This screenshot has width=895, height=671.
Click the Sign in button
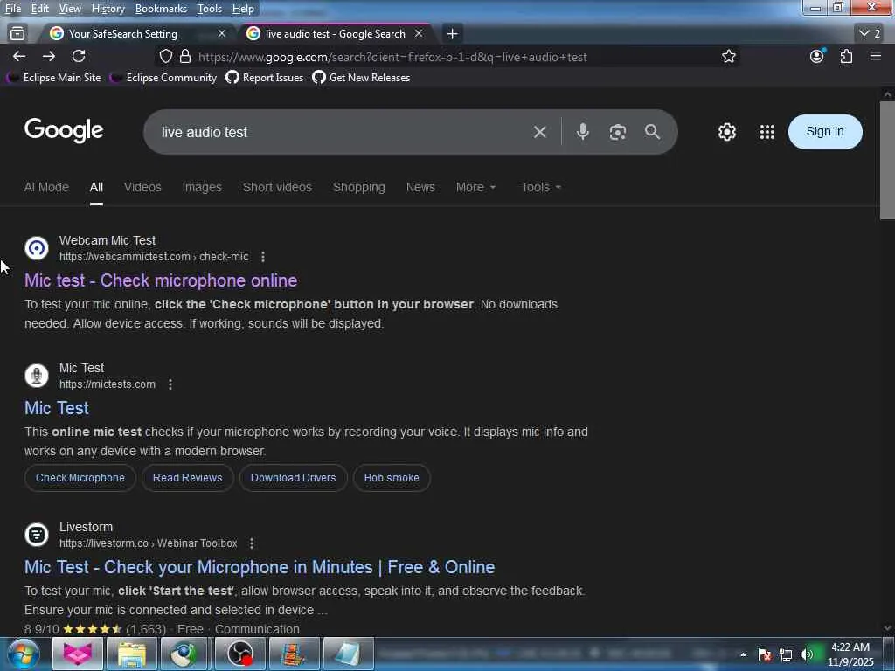click(x=825, y=132)
